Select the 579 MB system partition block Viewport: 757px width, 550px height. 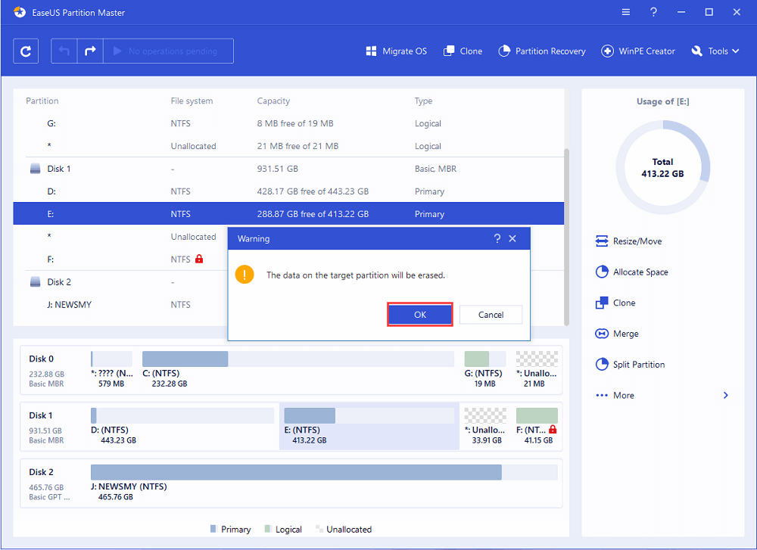coord(111,369)
